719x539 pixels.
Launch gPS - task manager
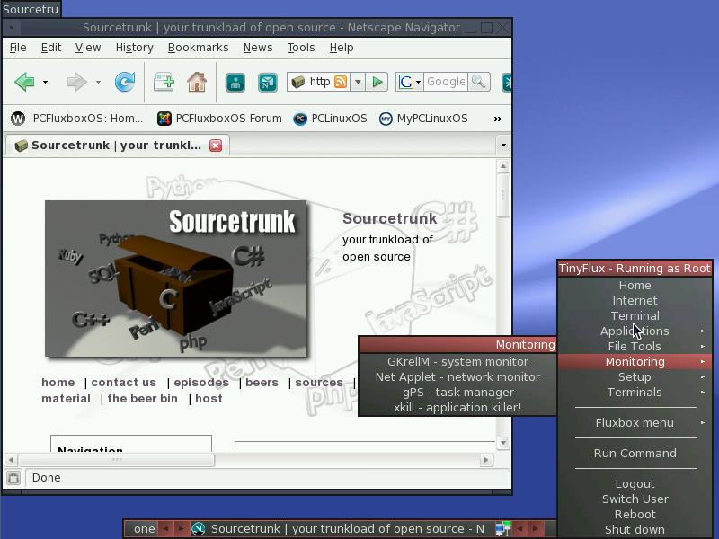(457, 393)
